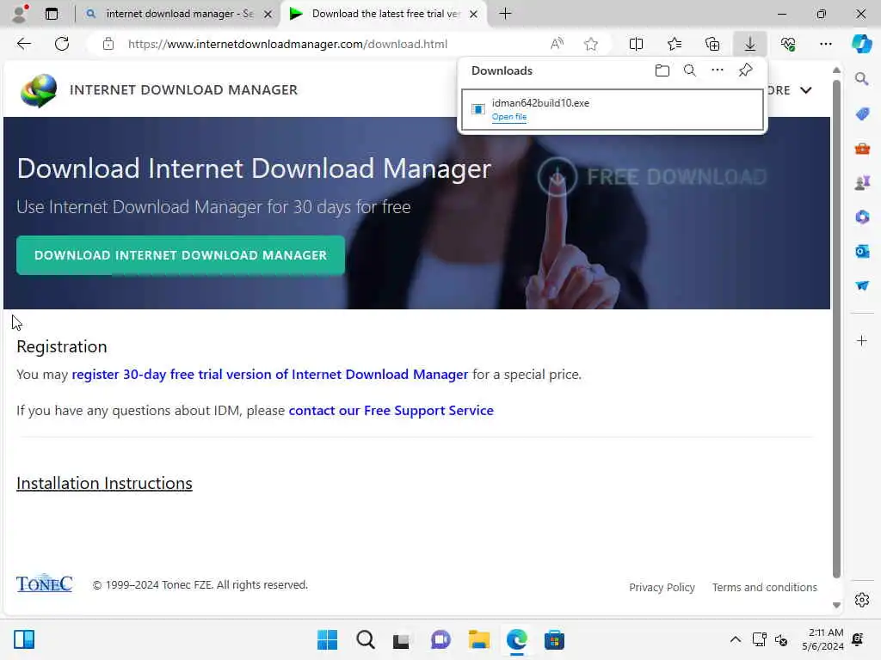
Task: Click the page vertical scrollbar thumb
Action: [x=836, y=329]
